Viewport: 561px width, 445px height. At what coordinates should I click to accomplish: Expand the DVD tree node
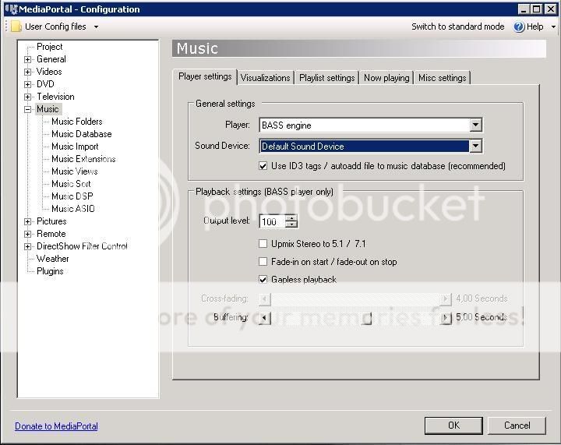pos(27,84)
